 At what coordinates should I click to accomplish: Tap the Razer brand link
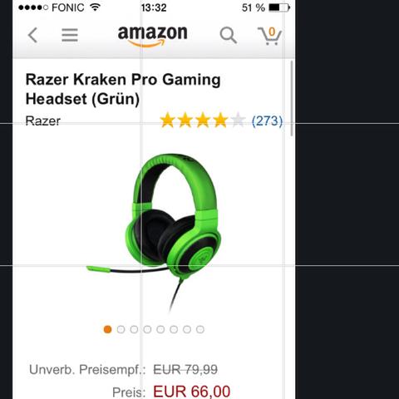pos(43,121)
